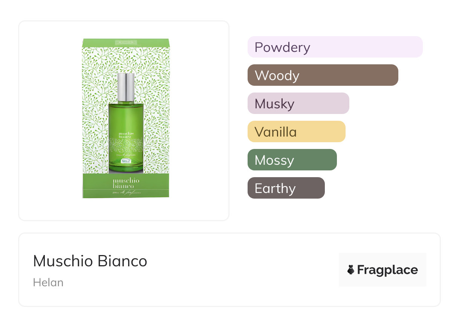459x325 pixels.
Task: Select the brown Woody accord bar
Action: point(323,75)
